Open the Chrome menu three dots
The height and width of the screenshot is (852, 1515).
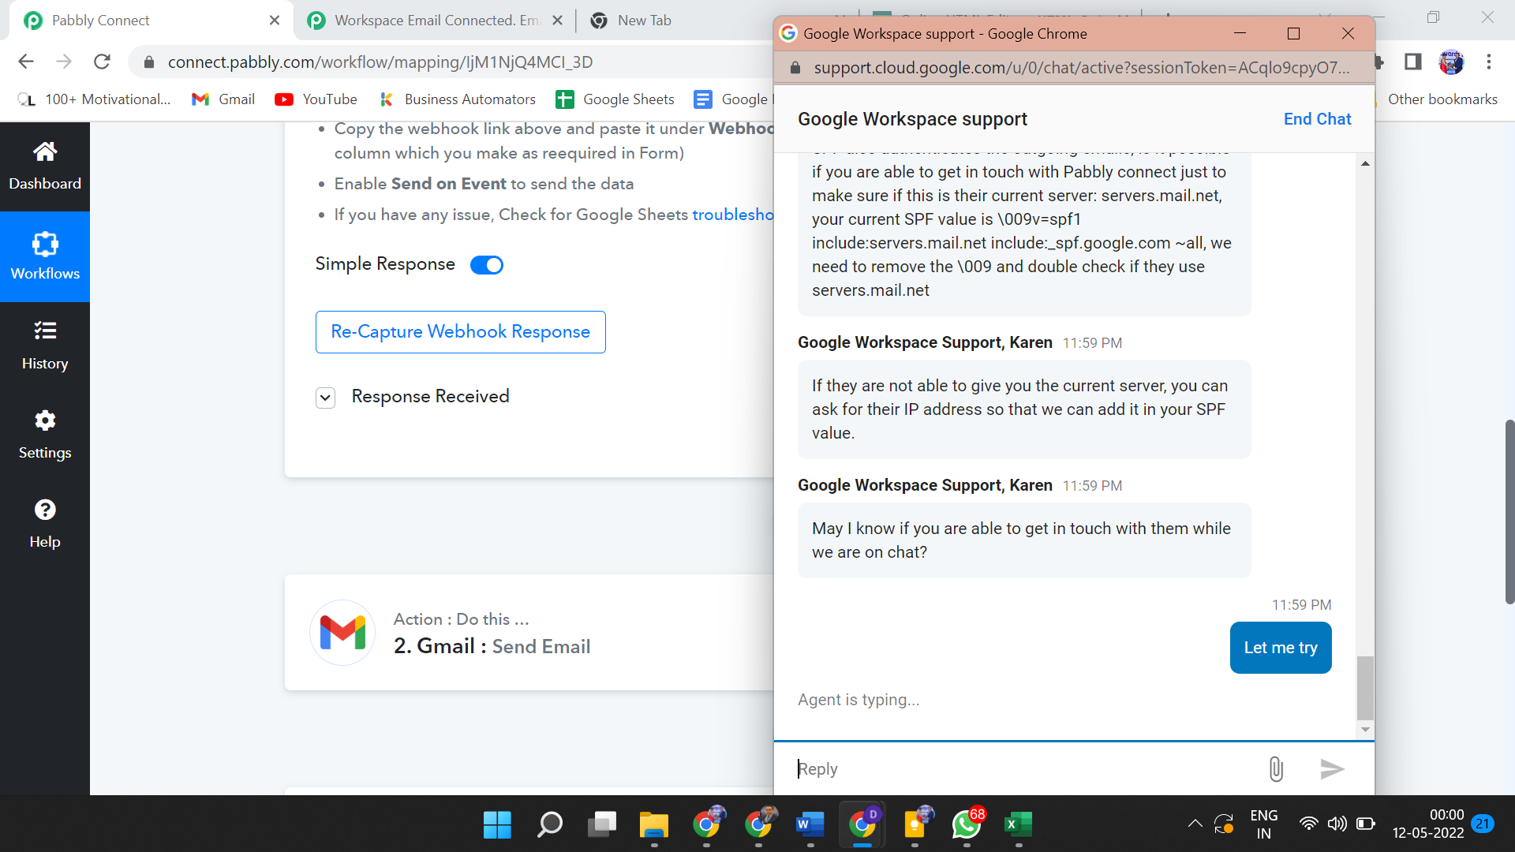[1489, 62]
